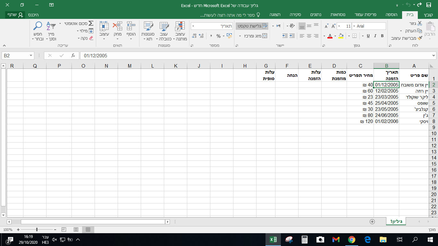Toggle Bold formatting
The image size is (438, 246).
(x=382, y=36)
